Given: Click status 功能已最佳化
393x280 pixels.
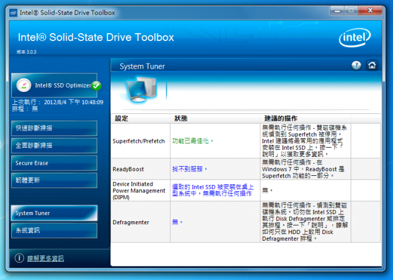Looking at the screenshot, I should coord(192,141).
